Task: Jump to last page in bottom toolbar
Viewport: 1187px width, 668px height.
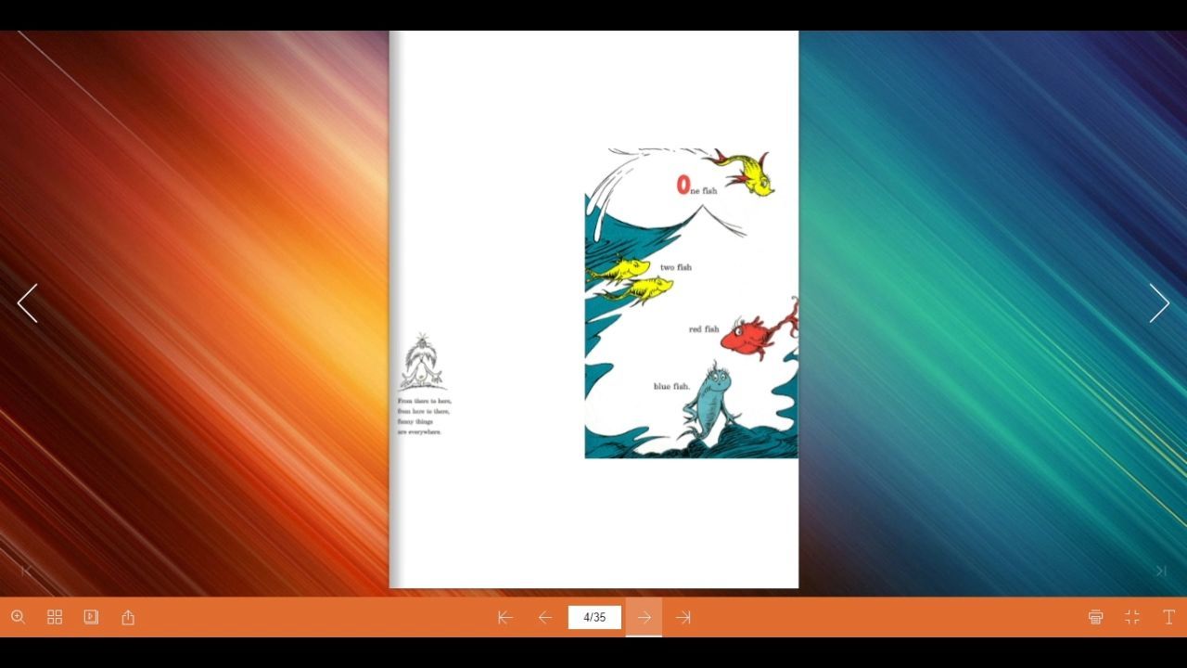Action: 683,617
